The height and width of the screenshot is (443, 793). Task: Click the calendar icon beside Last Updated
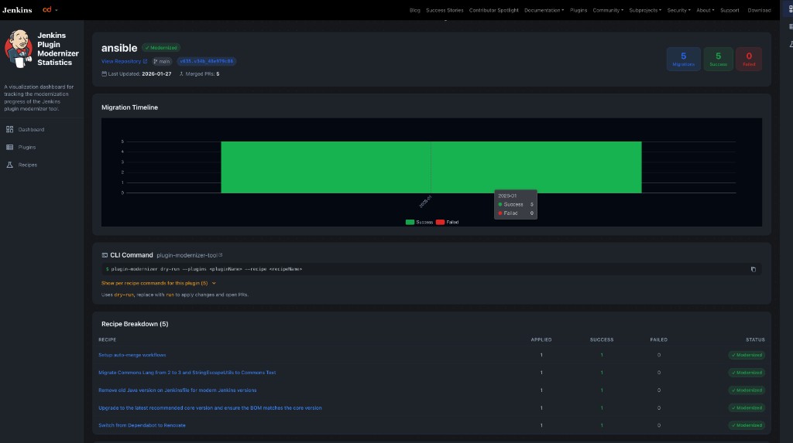(x=105, y=73)
